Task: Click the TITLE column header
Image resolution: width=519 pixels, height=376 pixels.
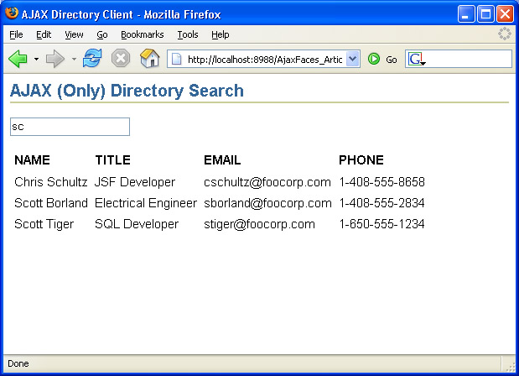Action: click(113, 160)
